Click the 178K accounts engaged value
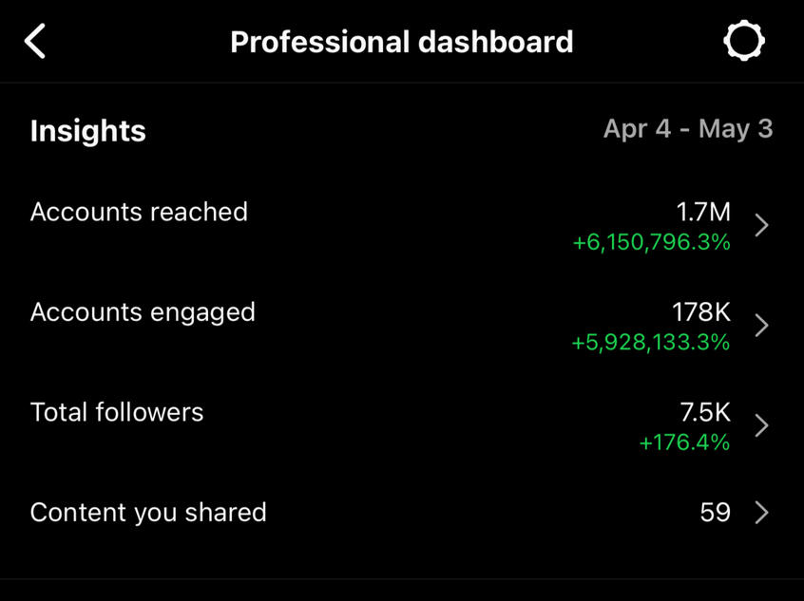 [x=701, y=313]
